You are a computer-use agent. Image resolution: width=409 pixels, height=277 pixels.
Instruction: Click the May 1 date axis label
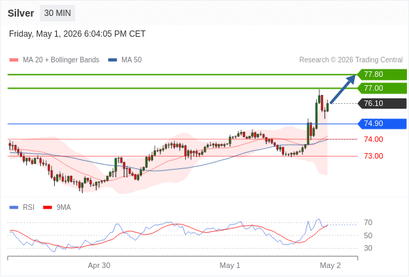(x=229, y=265)
